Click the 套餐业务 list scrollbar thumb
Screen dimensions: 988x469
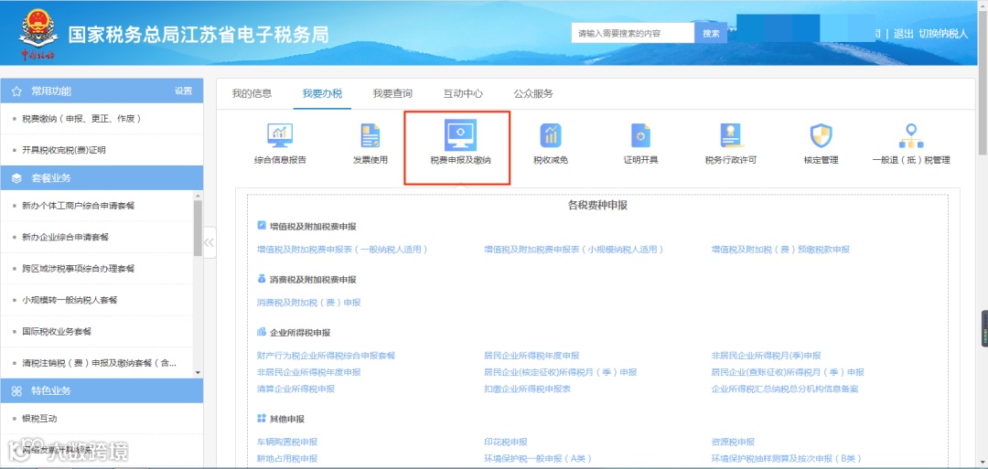pyautogui.click(x=199, y=228)
